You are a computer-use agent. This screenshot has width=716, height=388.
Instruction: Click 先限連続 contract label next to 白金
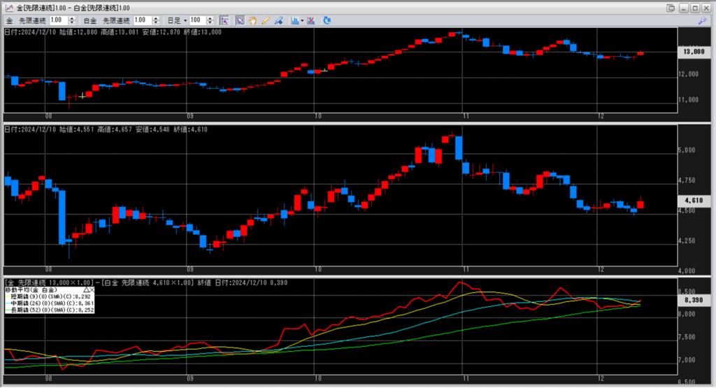(116, 20)
